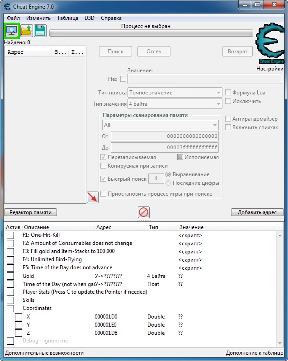Select Gold row address Y->????????
The width and height of the screenshot is (288, 361).
pos(109,276)
